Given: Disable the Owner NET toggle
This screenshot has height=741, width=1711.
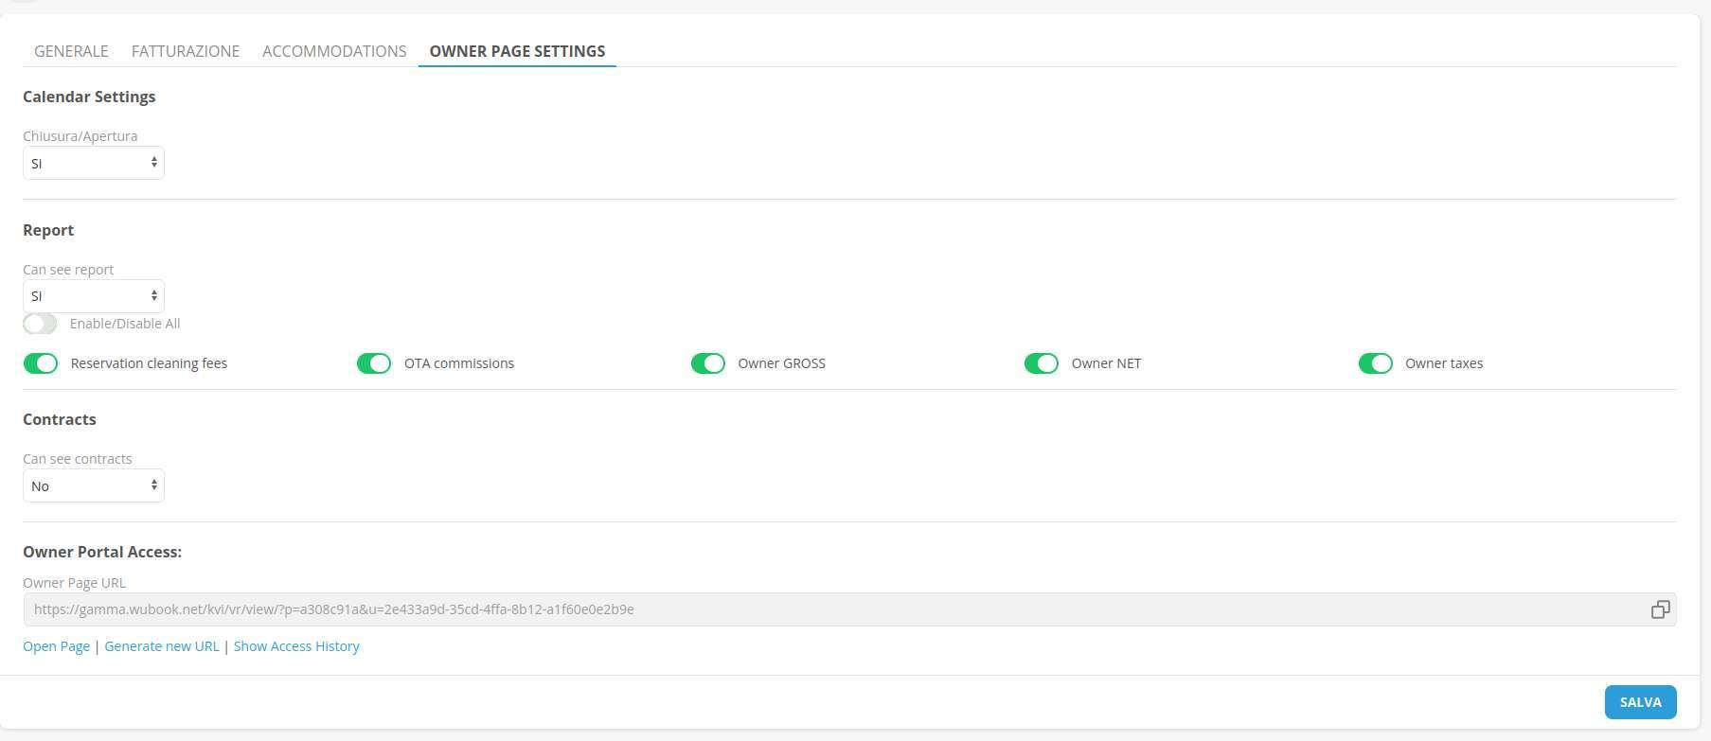Looking at the screenshot, I should 1041,363.
